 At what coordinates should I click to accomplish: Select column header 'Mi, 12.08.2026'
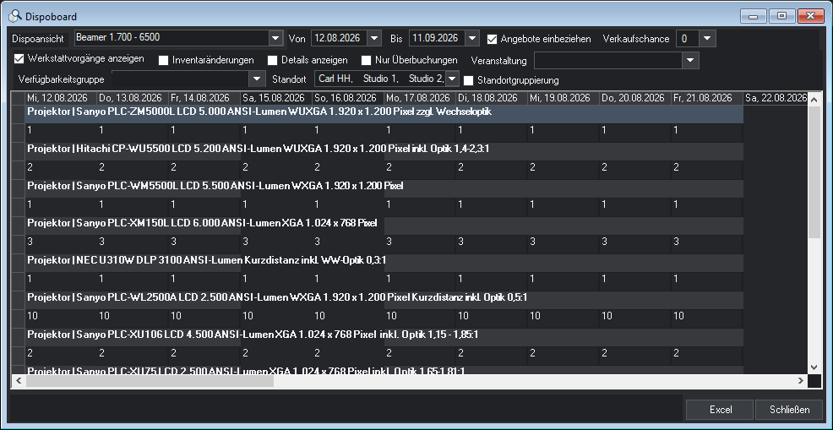tap(61, 98)
